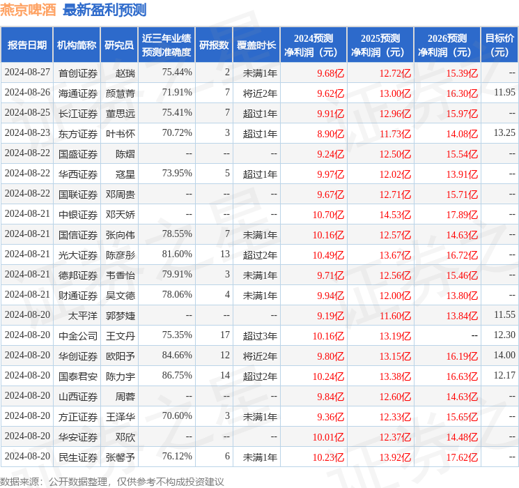This screenshot has width=519, height=488.
Task: Click analyst name 寇星
Action: (x=125, y=174)
